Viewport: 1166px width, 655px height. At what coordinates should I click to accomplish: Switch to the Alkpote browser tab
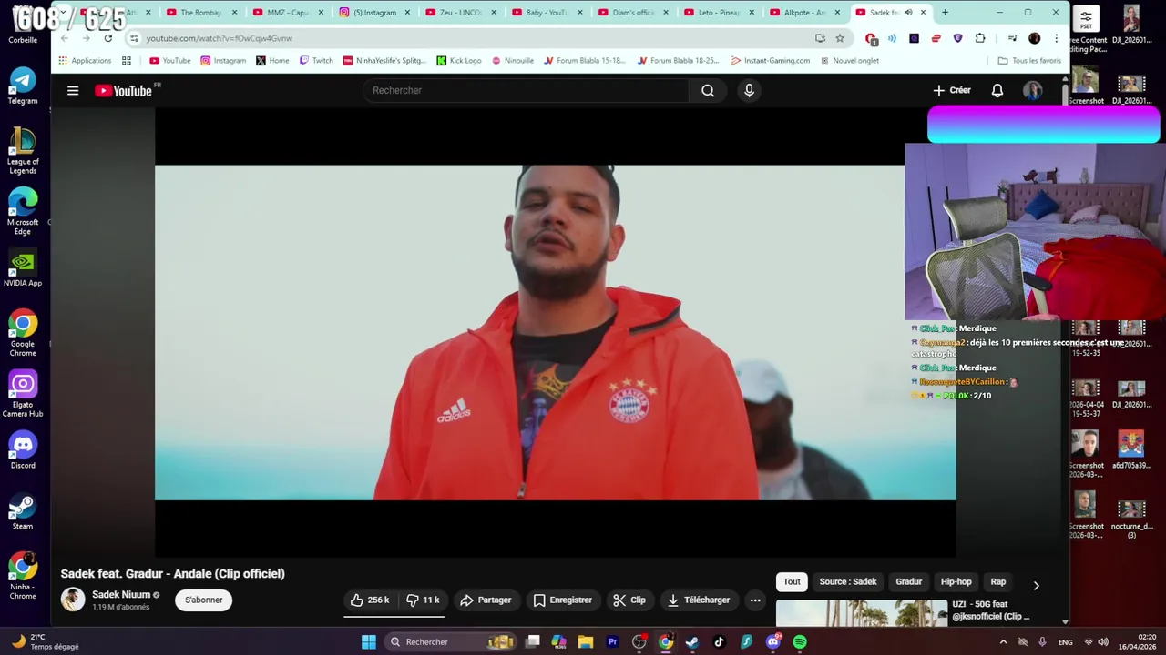pyautogui.click(x=805, y=12)
